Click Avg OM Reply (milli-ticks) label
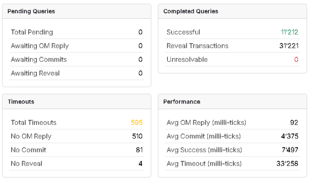Image resolution: width=310 pixels, height=180 pixels. pos(206,123)
